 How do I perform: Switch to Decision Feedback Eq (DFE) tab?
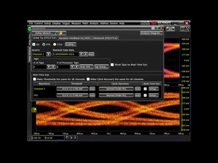(75, 38)
